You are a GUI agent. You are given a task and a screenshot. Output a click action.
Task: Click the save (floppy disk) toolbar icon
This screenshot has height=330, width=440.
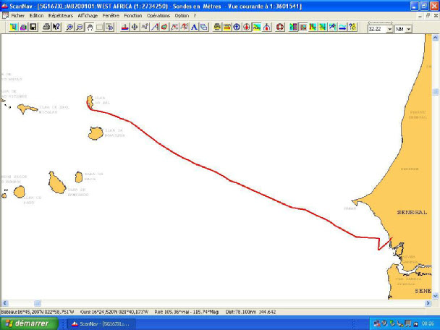[33, 27]
